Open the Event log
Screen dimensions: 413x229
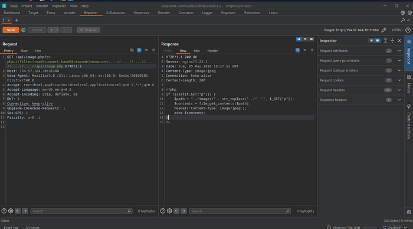pos(11,227)
